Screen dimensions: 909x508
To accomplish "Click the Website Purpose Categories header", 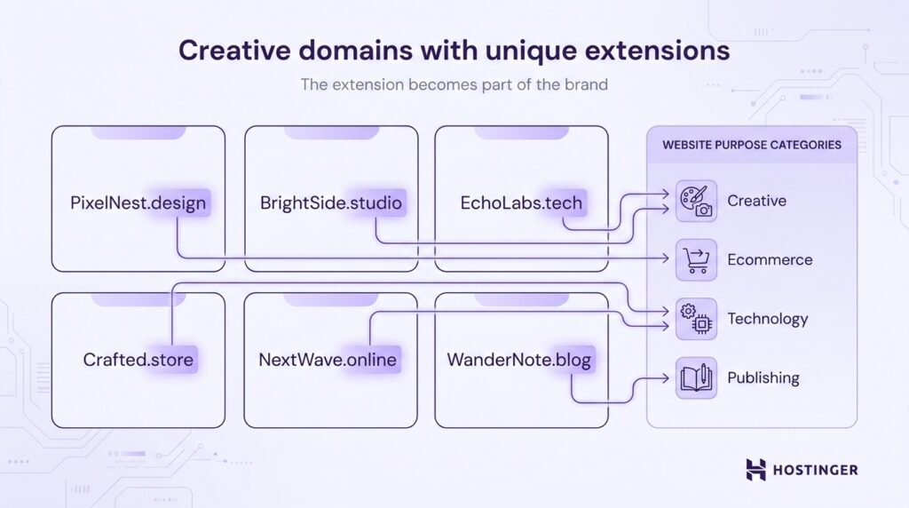I will (752, 145).
